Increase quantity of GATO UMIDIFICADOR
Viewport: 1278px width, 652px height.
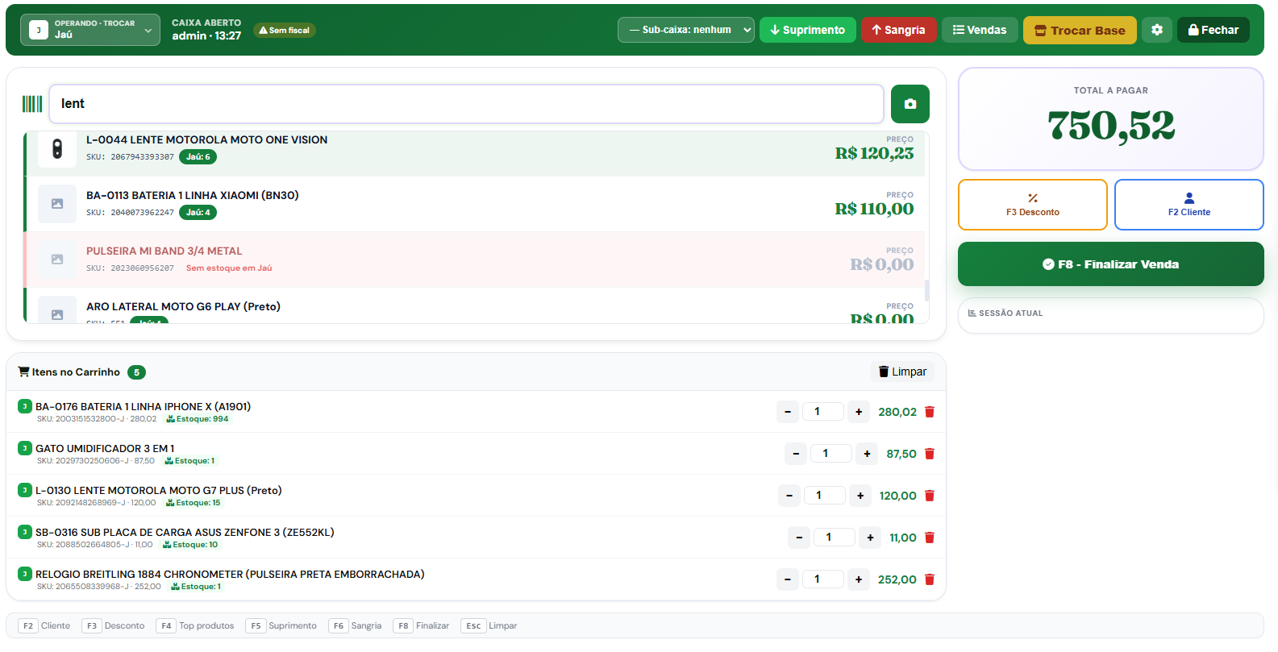pyautogui.click(x=867, y=454)
